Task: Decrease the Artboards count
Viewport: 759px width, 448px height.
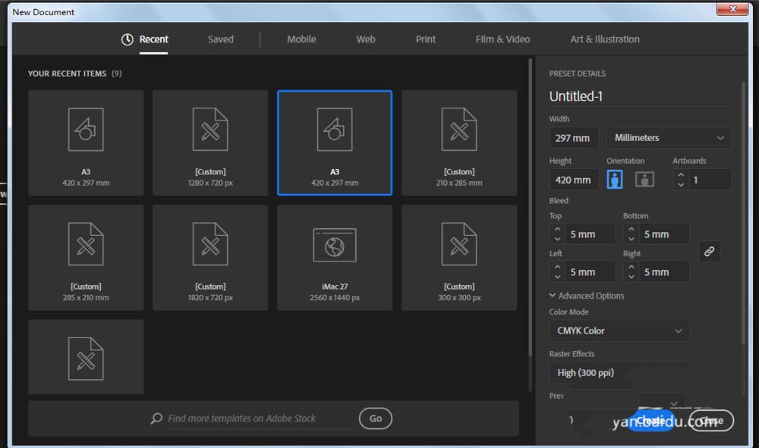Action: tap(681, 185)
